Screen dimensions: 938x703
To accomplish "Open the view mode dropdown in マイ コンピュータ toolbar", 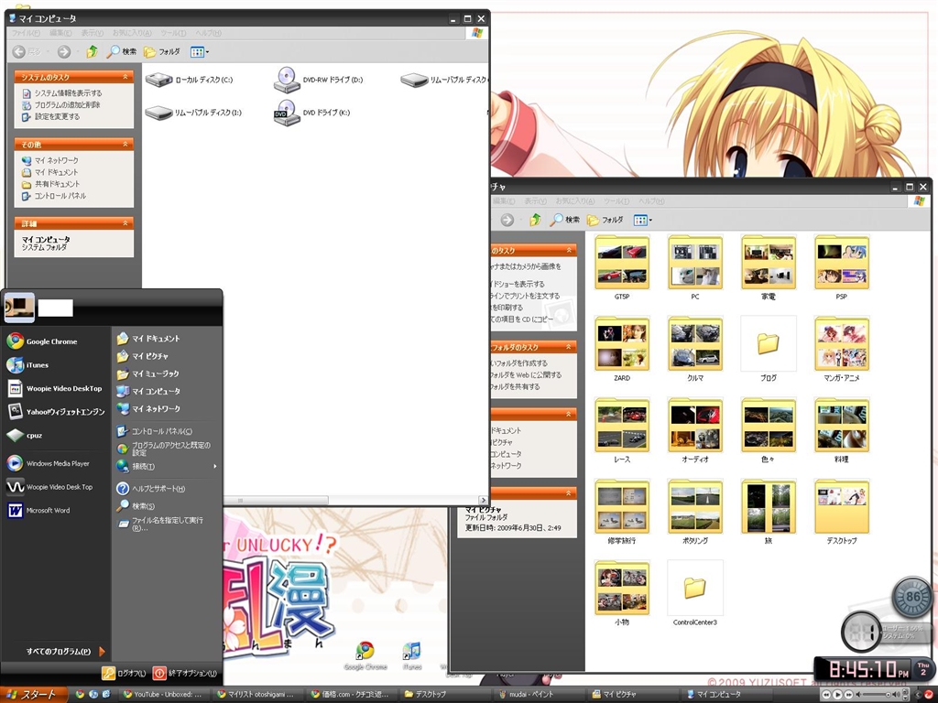I will pos(200,52).
